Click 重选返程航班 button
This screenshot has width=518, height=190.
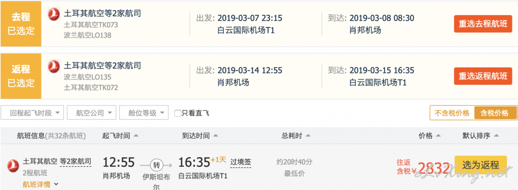[x=483, y=76]
